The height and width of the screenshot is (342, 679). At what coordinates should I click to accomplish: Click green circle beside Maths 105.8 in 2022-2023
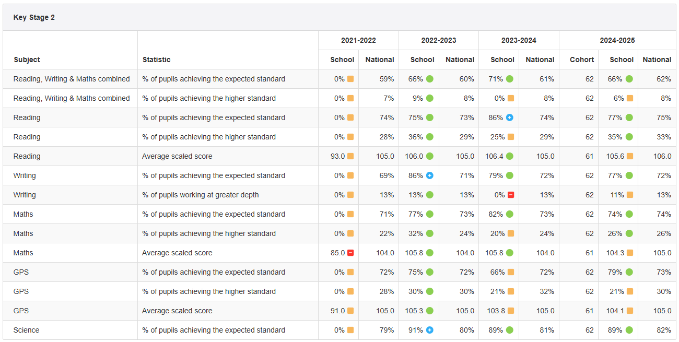point(429,253)
